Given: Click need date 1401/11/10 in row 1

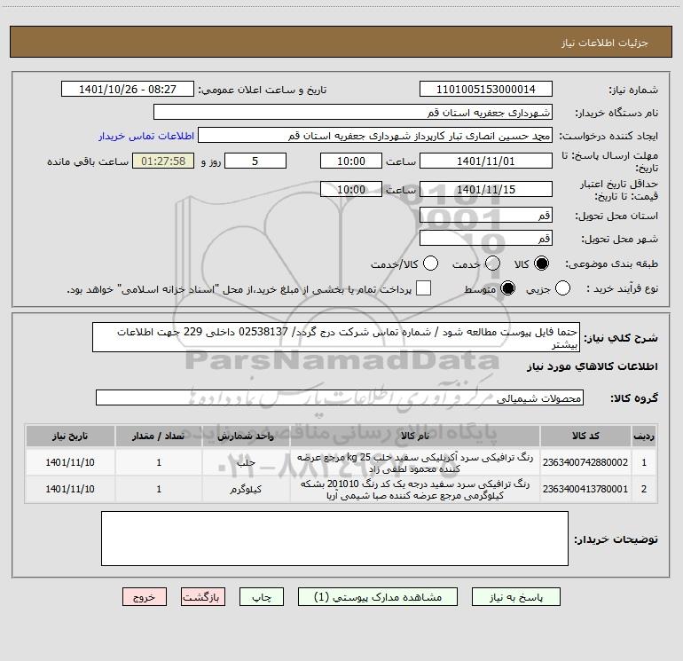Looking at the screenshot, I should click(70, 462).
